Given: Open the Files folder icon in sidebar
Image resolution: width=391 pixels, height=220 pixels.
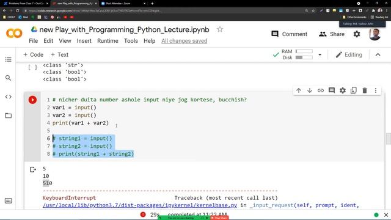Looking at the screenshot, I should point(8,116).
